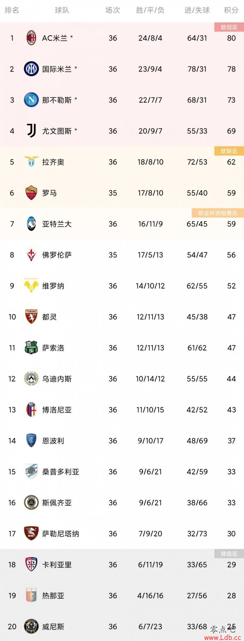Sort by the 积分 points column header
244x641 pixels.
(x=231, y=10)
